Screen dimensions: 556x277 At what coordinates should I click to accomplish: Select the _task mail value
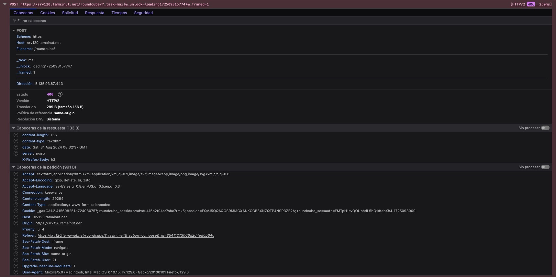click(x=32, y=60)
